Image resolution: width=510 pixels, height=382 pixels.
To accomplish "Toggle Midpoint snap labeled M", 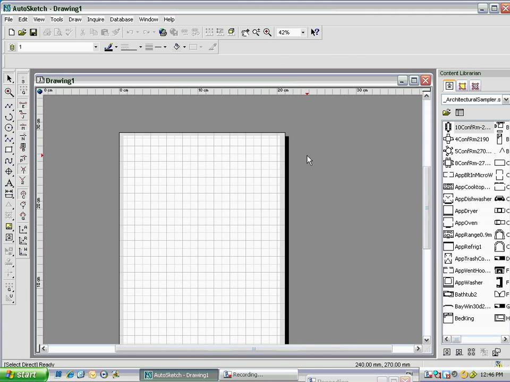I will point(23,127).
